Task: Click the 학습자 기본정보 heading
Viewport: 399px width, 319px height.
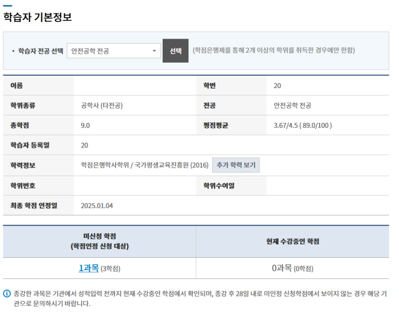Action: coord(38,17)
